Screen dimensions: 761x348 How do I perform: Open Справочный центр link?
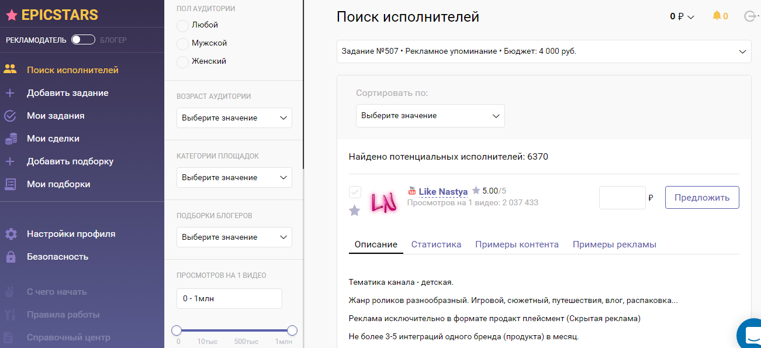click(x=68, y=337)
